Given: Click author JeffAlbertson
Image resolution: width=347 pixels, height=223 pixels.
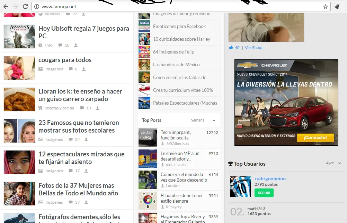Looking at the screenshot, I should pyautogui.click(x=177, y=144).
